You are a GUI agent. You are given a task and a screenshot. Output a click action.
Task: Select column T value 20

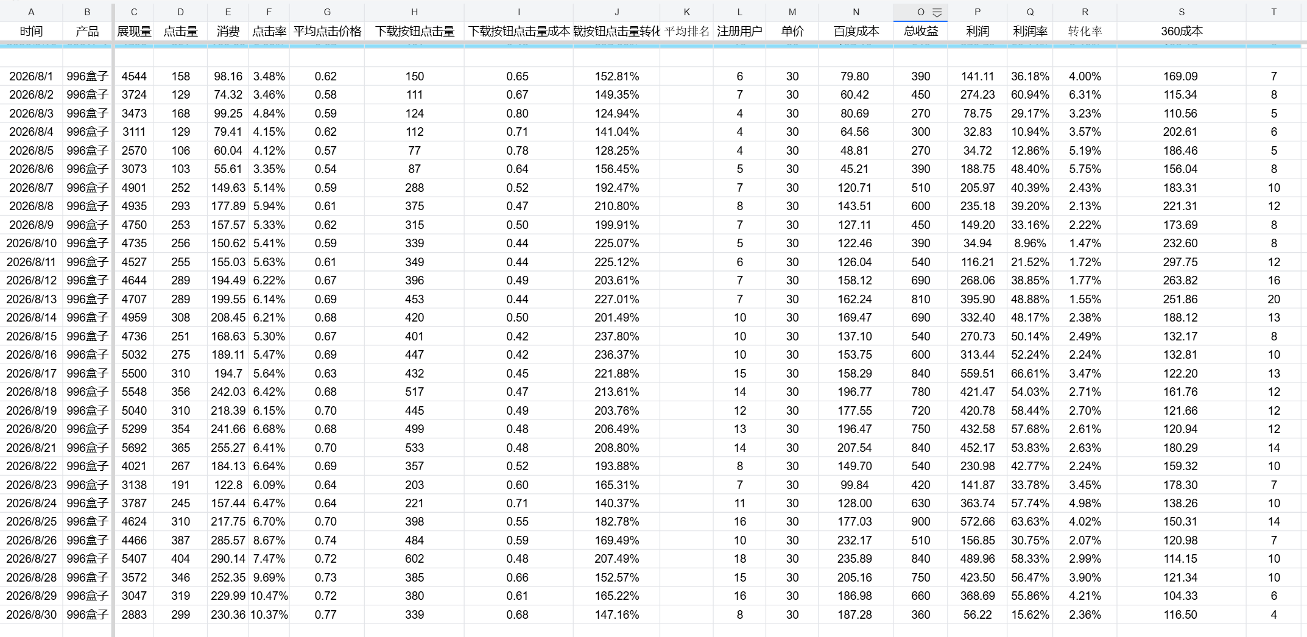(x=1274, y=299)
